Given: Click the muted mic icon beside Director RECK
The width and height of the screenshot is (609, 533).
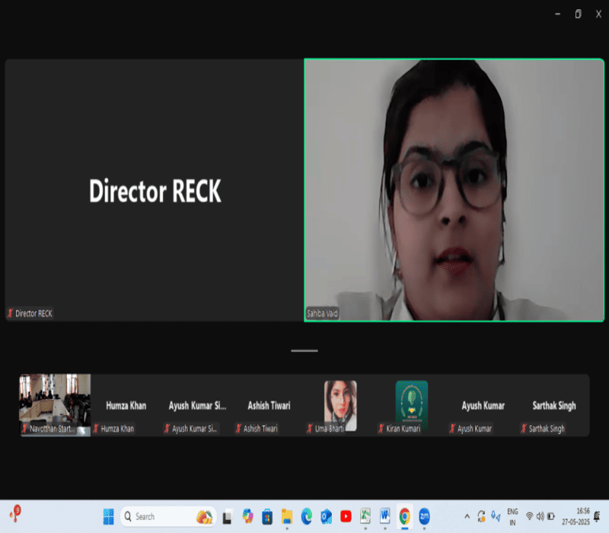Looking at the screenshot, I should click(x=11, y=314).
